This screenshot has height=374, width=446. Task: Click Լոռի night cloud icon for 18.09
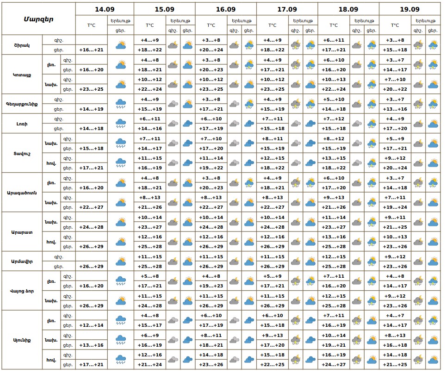click(x=357, y=124)
